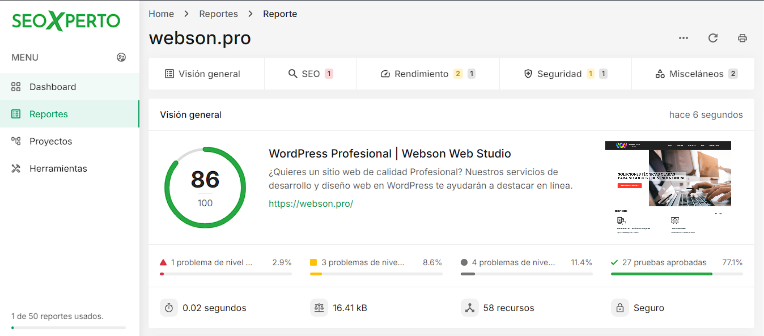Click the red 2.9% progress bar
The image size is (764, 336).
point(226,274)
